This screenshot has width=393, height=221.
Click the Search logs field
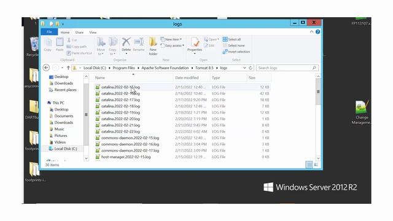pos(287,68)
